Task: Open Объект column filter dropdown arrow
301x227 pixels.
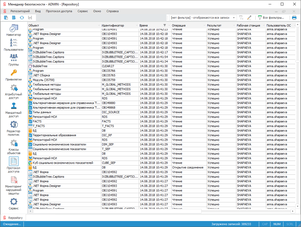Action: (99, 25)
